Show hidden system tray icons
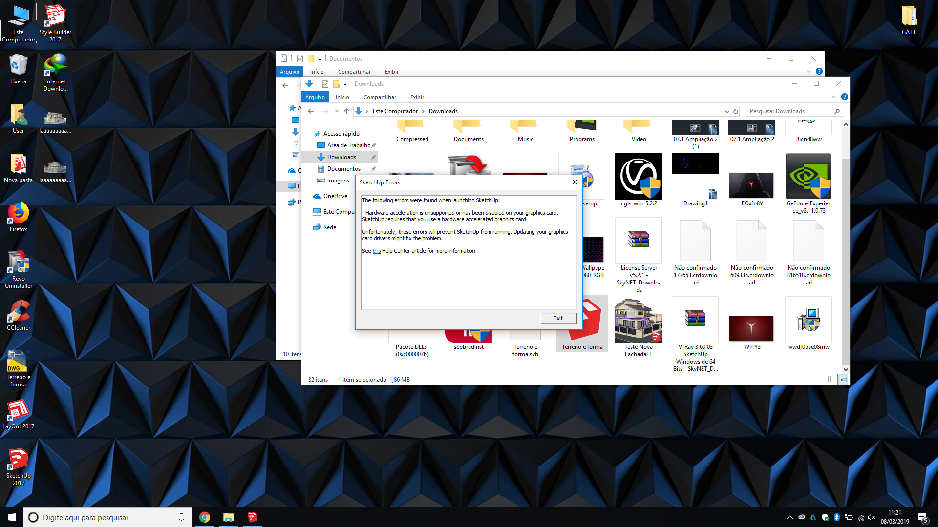938x527 pixels. [x=789, y=517]
